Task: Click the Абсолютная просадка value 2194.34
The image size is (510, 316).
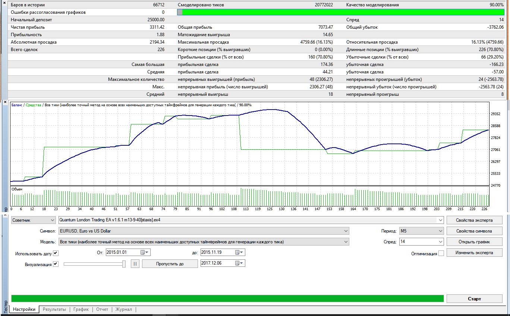Action: pos(157,42)
